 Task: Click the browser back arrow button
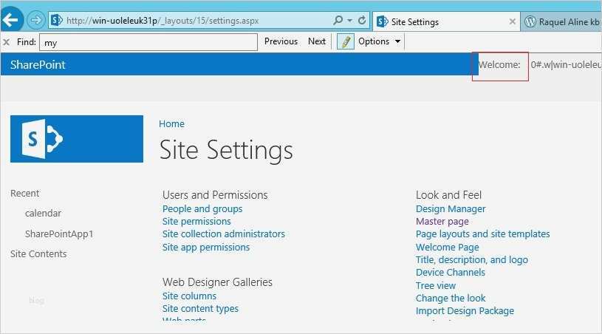pyautogui.click(x=13, y=21)
